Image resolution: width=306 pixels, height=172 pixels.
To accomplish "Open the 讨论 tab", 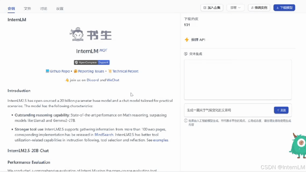I will pos(43,9).
